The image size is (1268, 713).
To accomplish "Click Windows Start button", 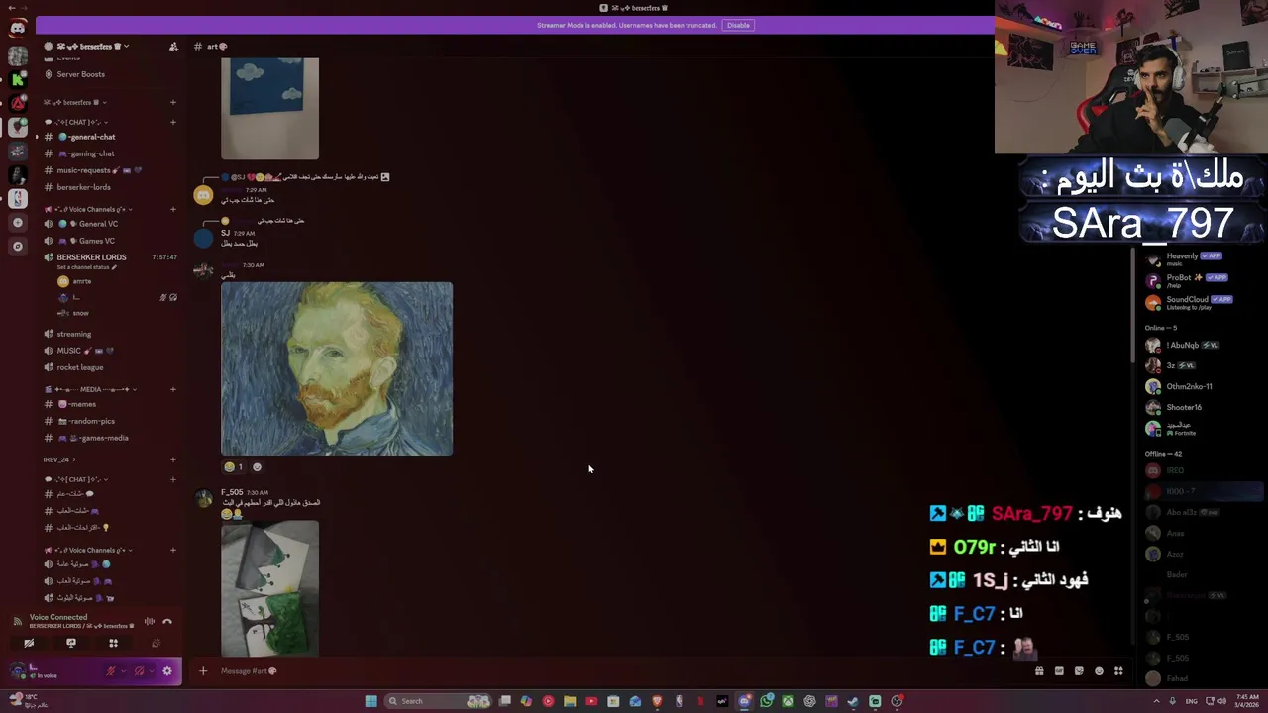I will (370, 701).
